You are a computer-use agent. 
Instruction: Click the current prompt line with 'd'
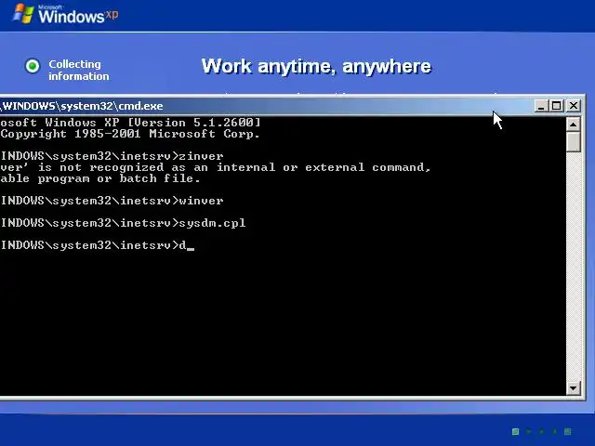(x=97, y=245)
